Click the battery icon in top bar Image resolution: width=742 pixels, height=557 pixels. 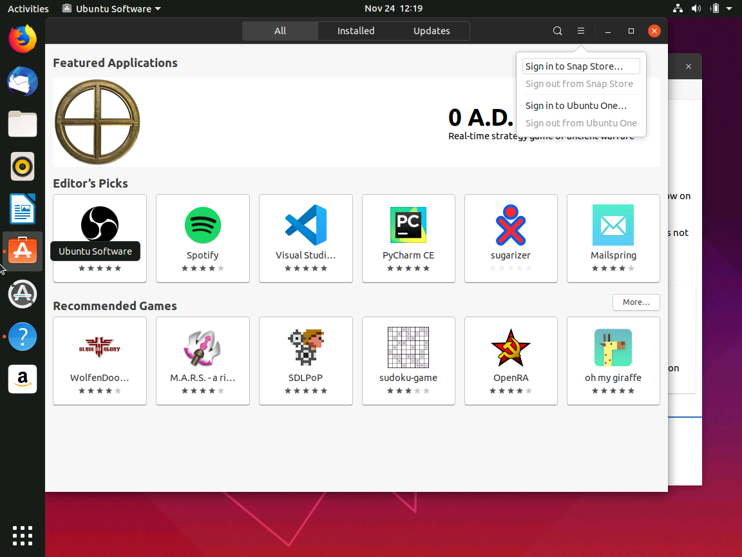(715, 8)
